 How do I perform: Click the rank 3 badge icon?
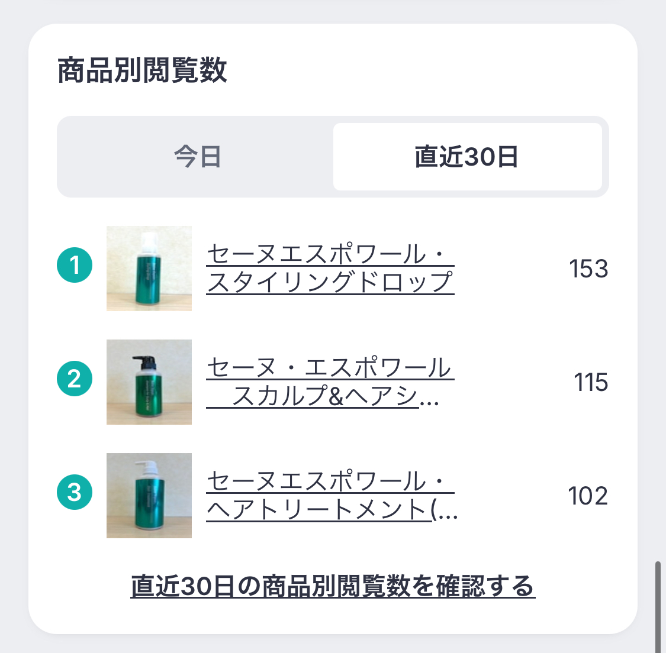(75, 492)
